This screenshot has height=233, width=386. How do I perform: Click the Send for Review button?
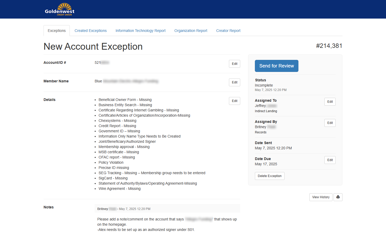coord(276,66)
